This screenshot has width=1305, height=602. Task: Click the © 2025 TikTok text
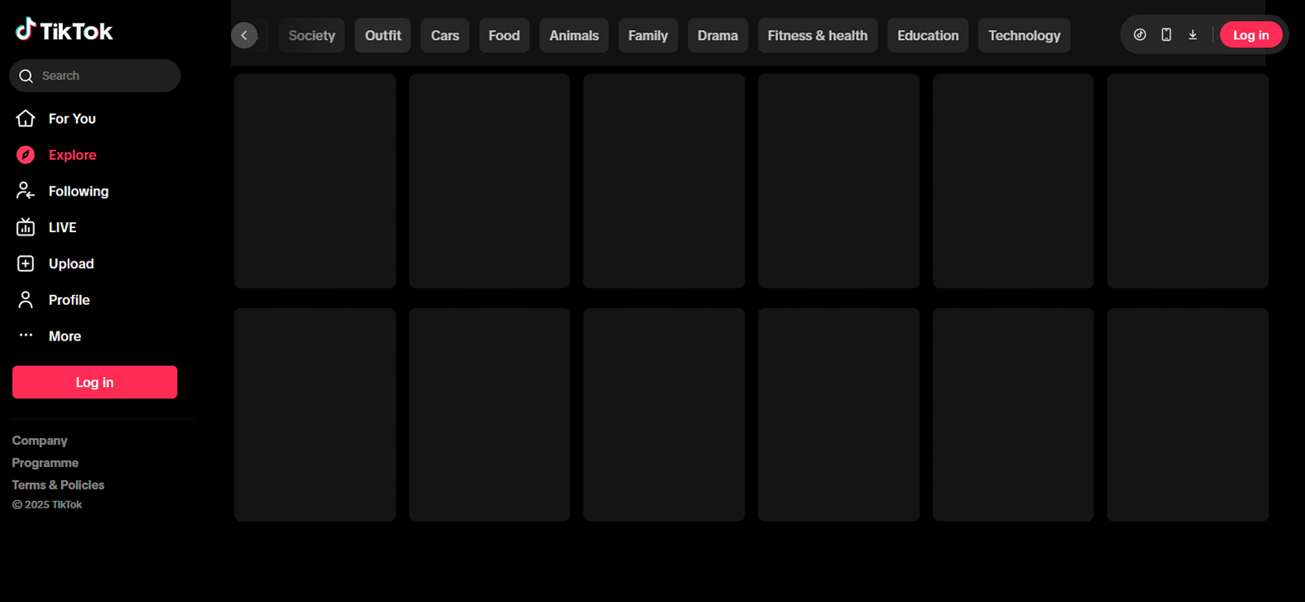[47, 504]
